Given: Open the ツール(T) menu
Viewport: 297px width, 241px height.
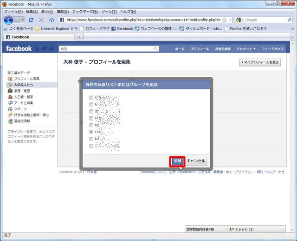Looking at the screenshot, I should [109, 12].
